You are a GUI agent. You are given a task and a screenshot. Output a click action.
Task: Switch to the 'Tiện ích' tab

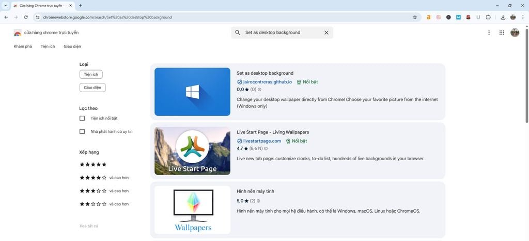coord(48,46)
